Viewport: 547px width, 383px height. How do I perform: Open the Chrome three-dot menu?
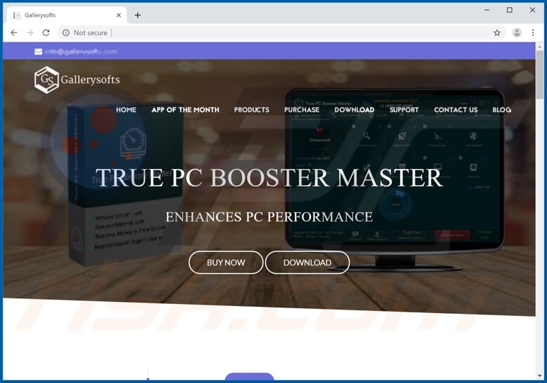[532, 33]
